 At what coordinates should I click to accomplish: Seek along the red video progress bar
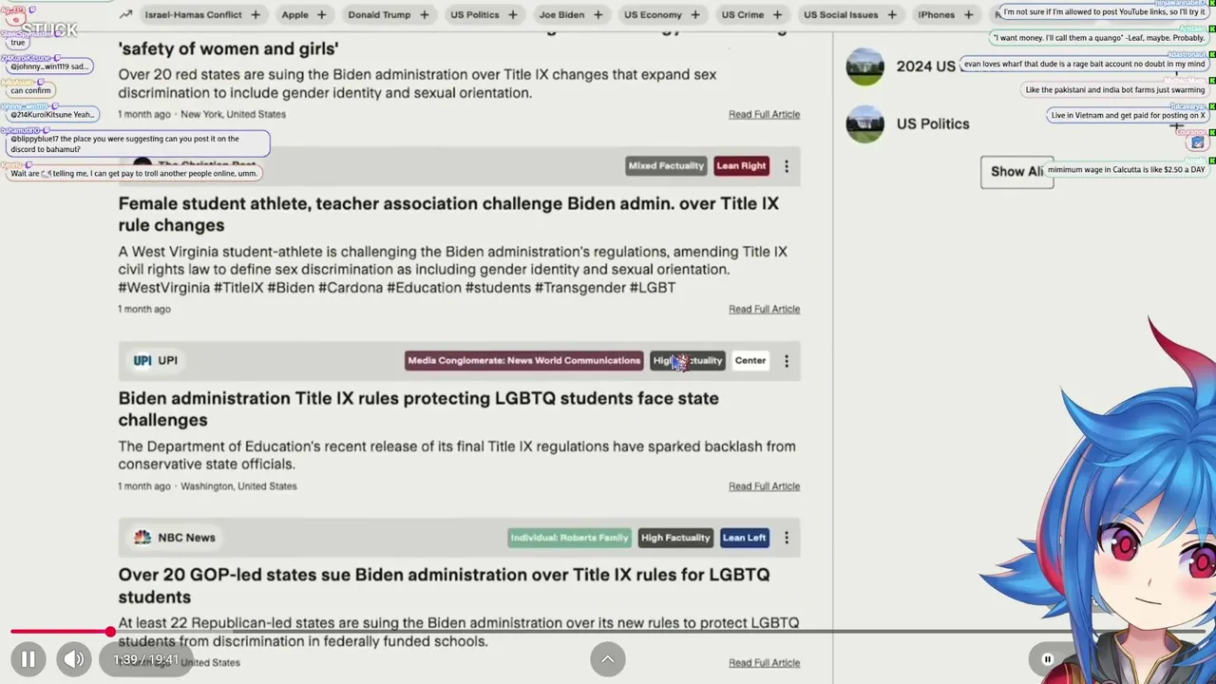coord(608,631)
